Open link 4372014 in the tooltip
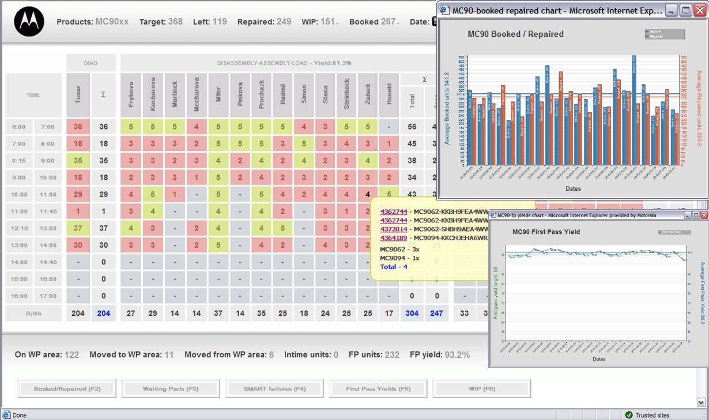Image resolution: width=709 pixels, height=420 pixels. click(394, 229)
